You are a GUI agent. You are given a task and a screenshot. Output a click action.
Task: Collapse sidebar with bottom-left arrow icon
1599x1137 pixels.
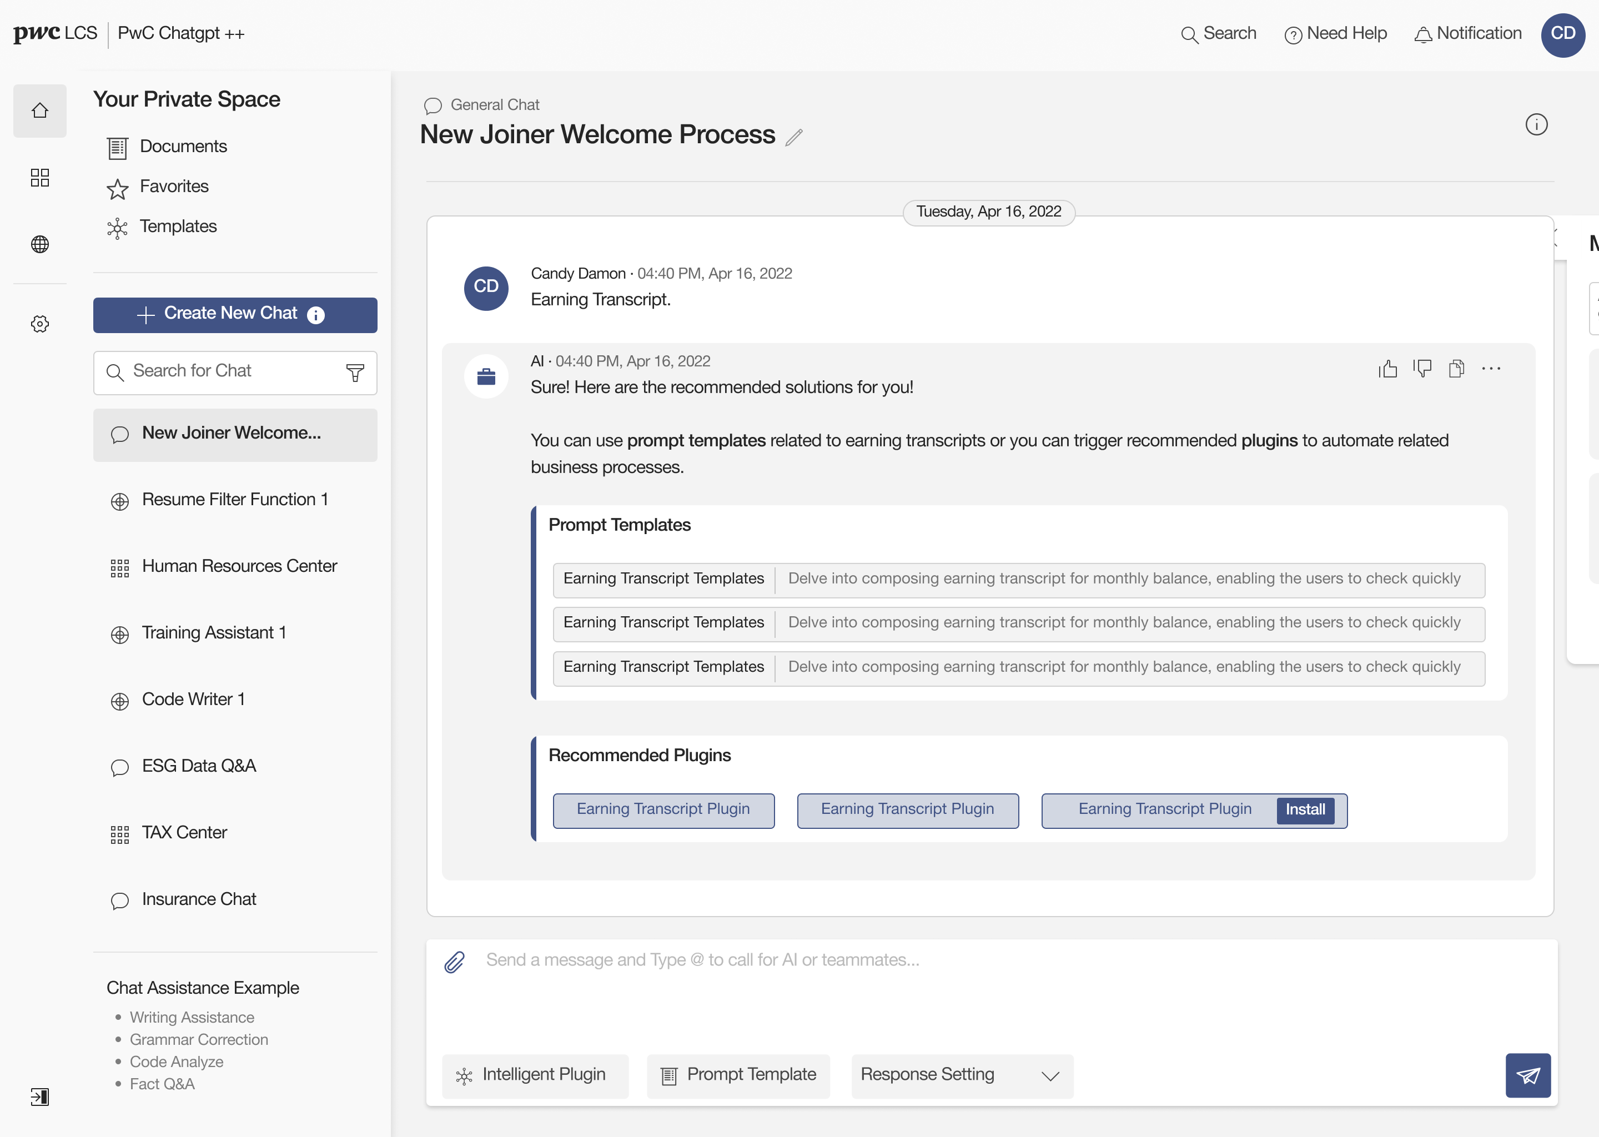click(x=40, y=1096)
